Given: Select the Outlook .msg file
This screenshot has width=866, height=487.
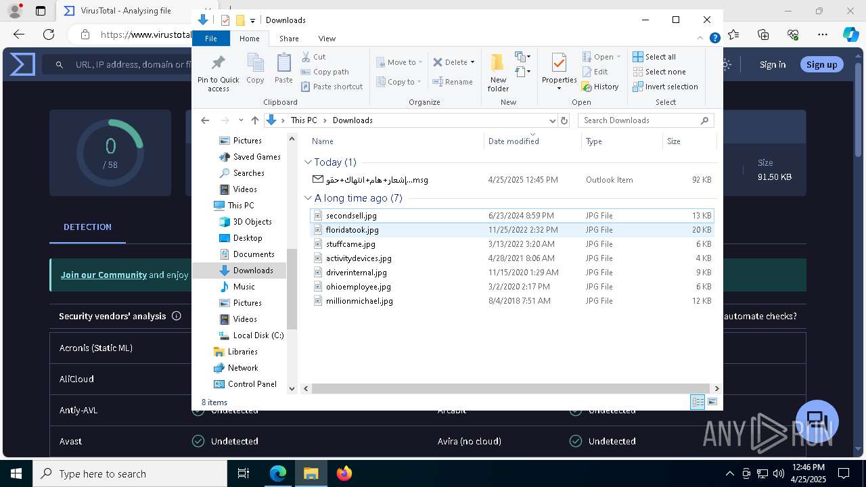Looking at the screenshot, I should pos(511,180).
